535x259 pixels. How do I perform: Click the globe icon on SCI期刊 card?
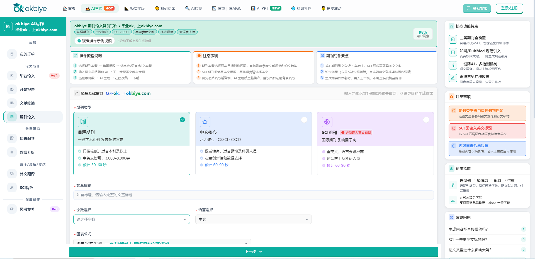click(x=327, y=122)
